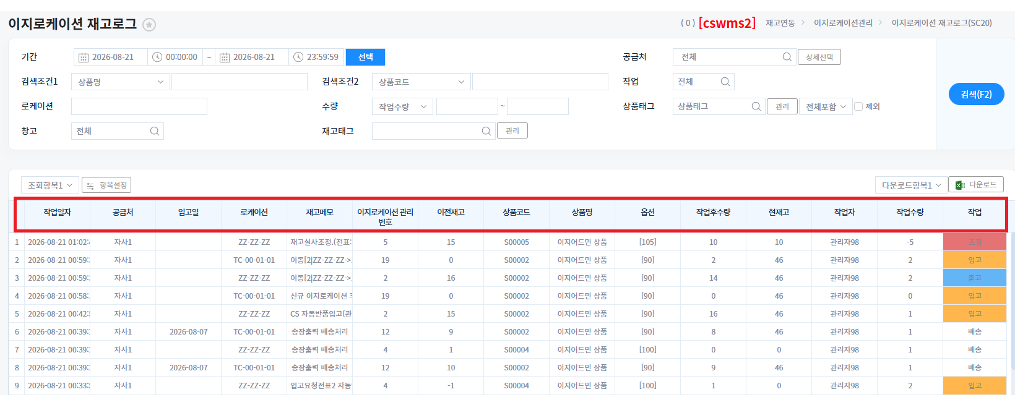This screenshot has height=418, width=1015.
Task: Toggle the 제외 checkbox
Action: [x=858, y=106]
